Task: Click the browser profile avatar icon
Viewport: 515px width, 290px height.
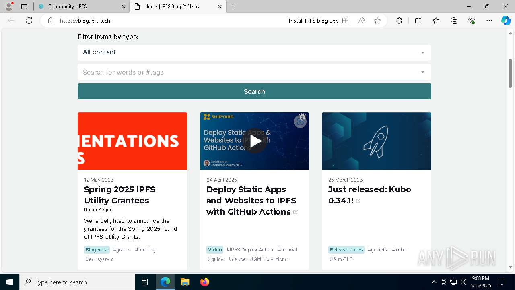Action: [x=9, y=6]
